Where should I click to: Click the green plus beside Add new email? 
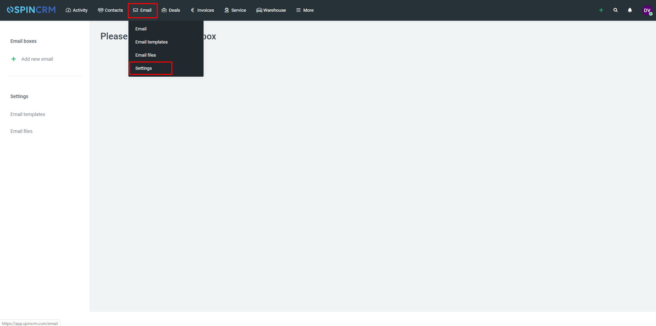(x=14, y=59)
